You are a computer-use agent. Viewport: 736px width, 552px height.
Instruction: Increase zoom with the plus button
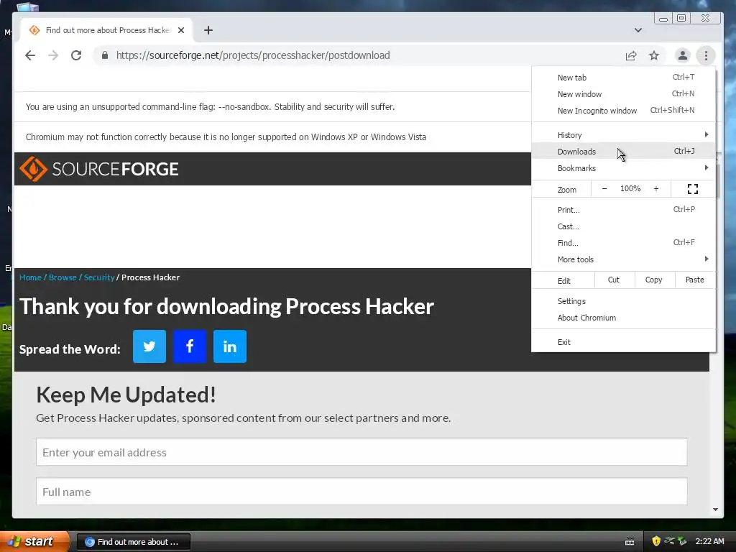tap(656, 189)
